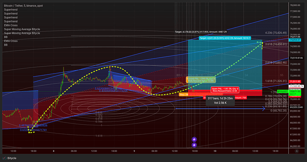The height and width of the screenshot is (162, 307).
Task: Click the red 71,511.95 axis price label
Action: tap(295, 81)
